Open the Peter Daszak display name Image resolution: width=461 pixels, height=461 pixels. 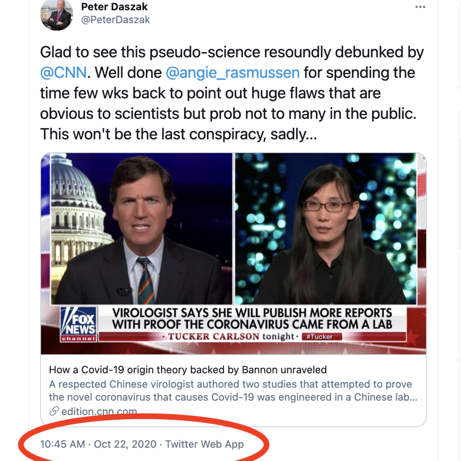coord(114,7)
